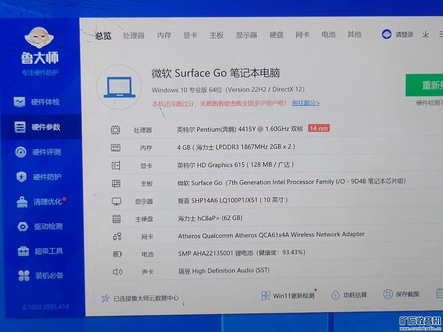This screenshot has height=332, width=443.
Task: Click the cloud data center icon
Action: [105, 298]
